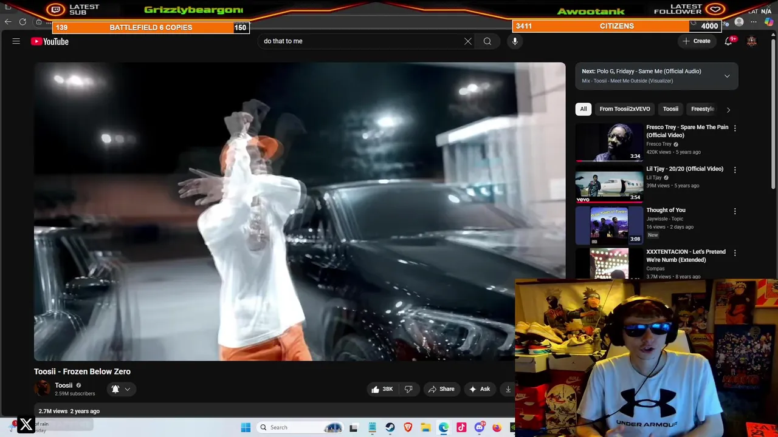Switch to Microsoft Edge on the taskbar
The image size is (778, 437).
444,427
